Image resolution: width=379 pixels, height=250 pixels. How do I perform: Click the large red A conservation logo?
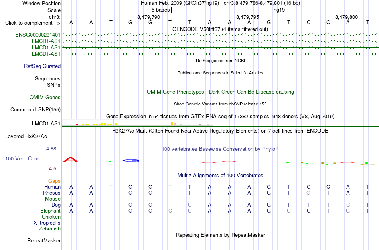(71, 160)
